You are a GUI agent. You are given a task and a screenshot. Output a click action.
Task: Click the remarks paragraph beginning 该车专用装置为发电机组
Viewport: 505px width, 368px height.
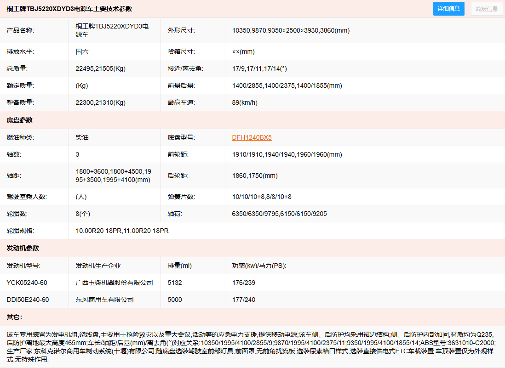click(251, 347)
